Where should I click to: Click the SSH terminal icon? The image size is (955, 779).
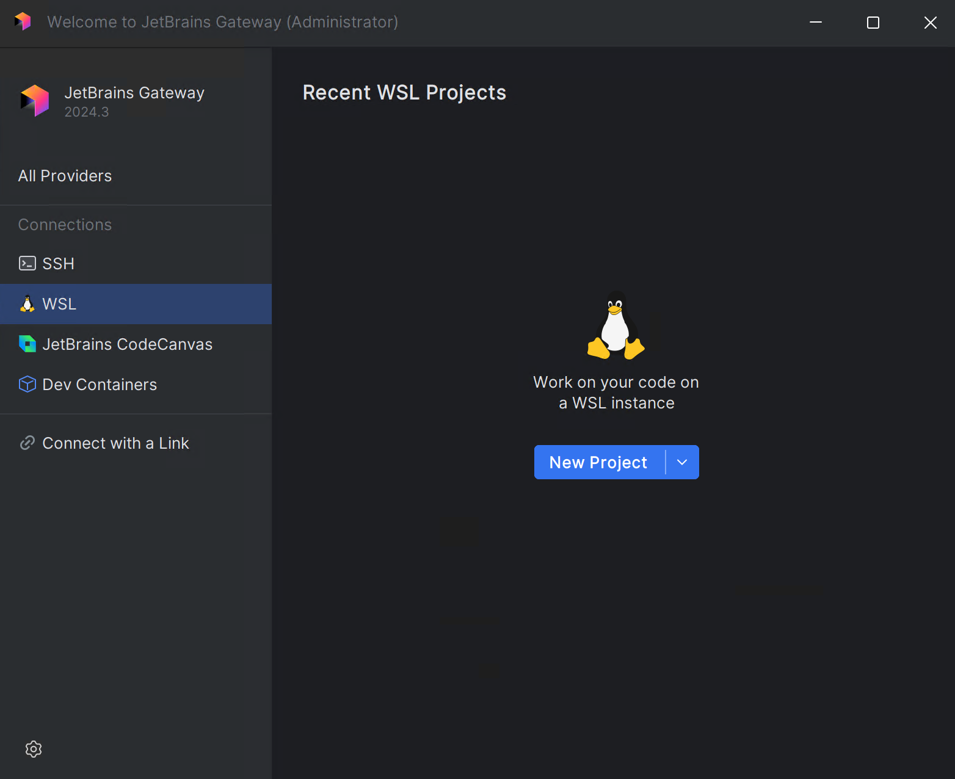click(x=27, y=264)
